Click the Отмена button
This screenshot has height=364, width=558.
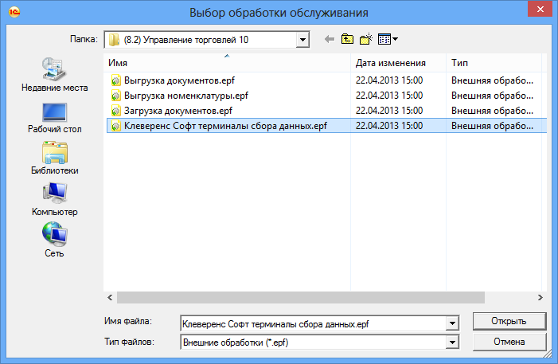click(x=509, y=342)
